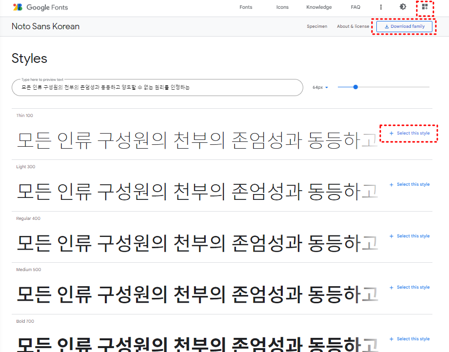The image size is (449, 352).
Task: Select this style for Regular 400
Action: 410,236
